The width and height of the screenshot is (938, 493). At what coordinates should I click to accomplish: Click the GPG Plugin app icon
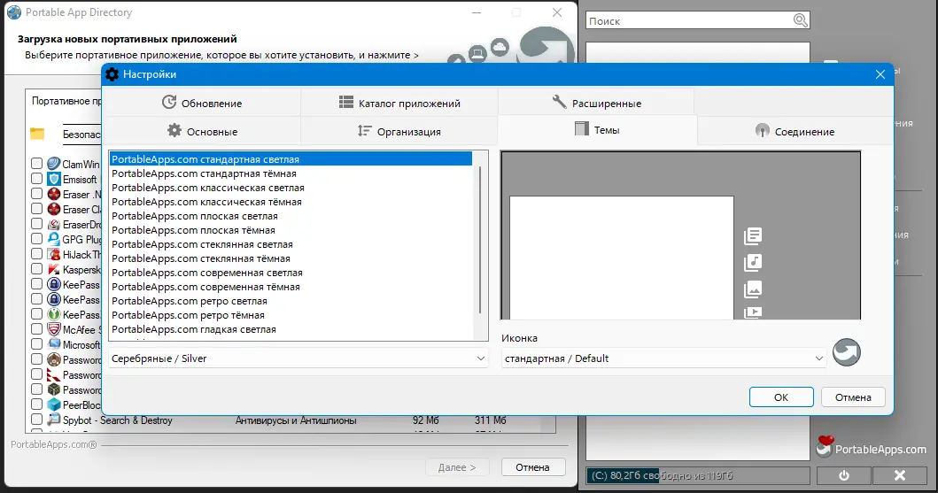click(54, 239)
